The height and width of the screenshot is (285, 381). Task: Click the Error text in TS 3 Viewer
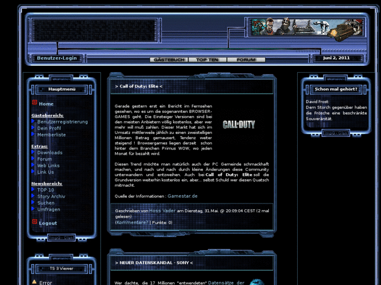[x=46, y=282]
